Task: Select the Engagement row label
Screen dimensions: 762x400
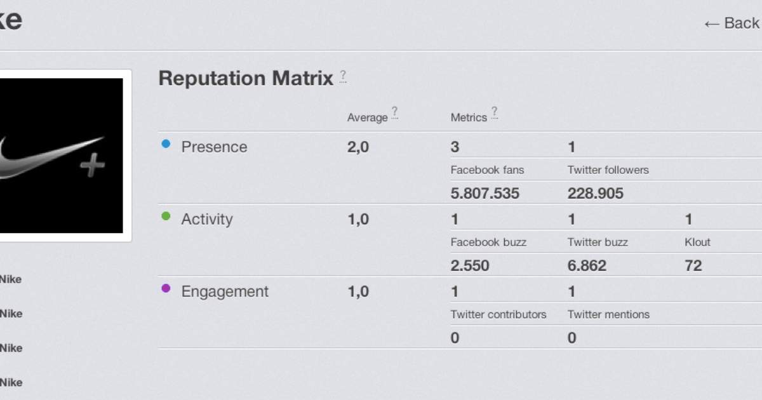Action: coord(225,291)
